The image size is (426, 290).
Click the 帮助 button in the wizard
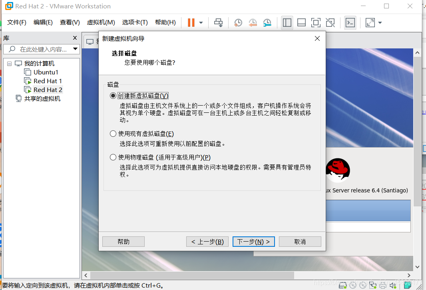[123, 242]
